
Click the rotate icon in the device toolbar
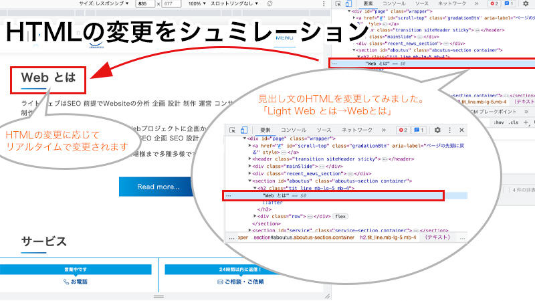pos(270,3)
